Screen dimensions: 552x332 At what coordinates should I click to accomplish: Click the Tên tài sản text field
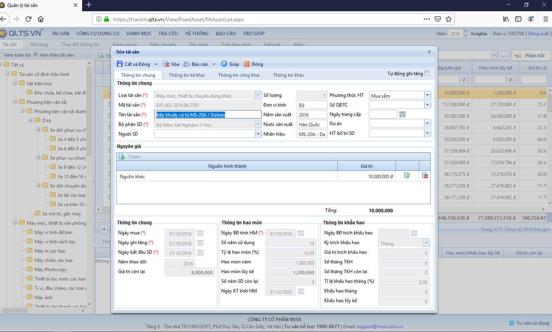[x=208, y=115]
